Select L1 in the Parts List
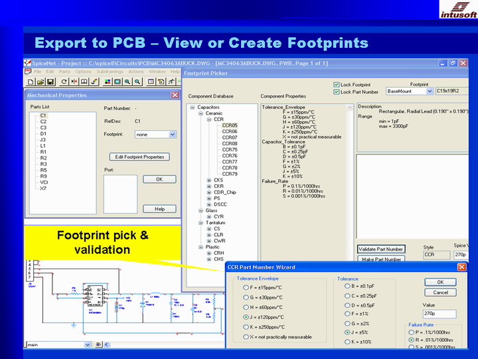 click(43, 146)
